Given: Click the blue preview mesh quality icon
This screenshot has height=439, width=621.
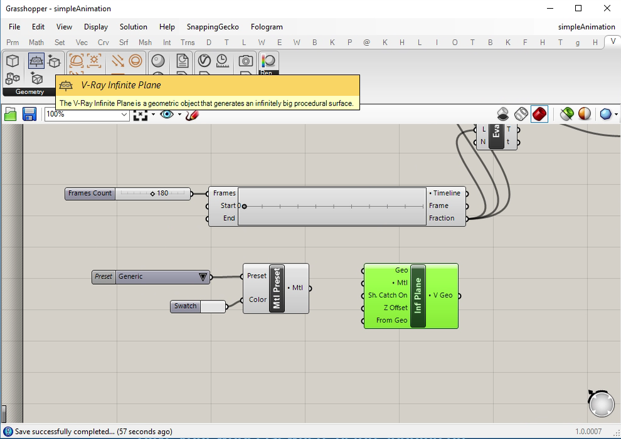Looking at the screenshot, I should point(605,114).
